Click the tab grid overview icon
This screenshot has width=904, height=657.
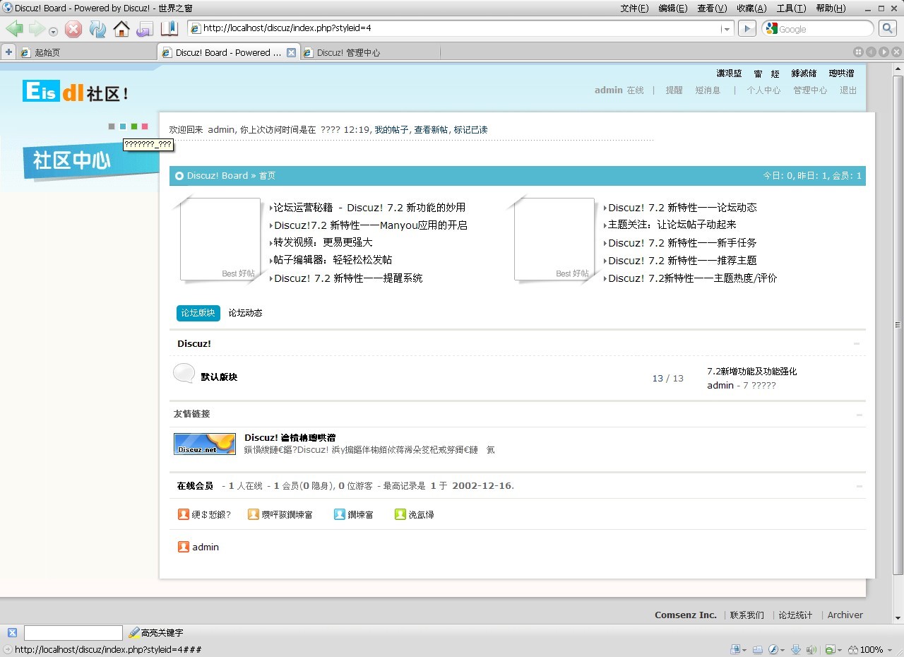[858, 52]
